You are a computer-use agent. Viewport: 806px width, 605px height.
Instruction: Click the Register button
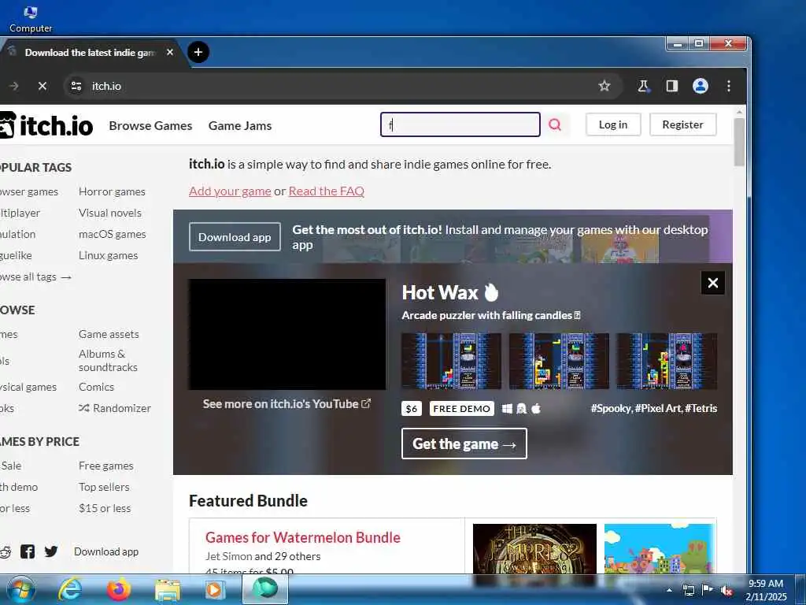(682, 124)
